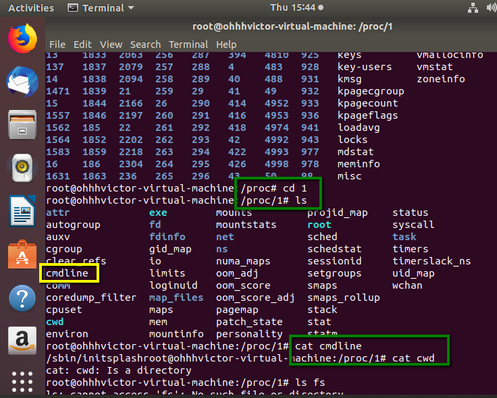The image size is (497, 398).
Task: Click the fdinfo directory entry
Action: tap(167, 237)
